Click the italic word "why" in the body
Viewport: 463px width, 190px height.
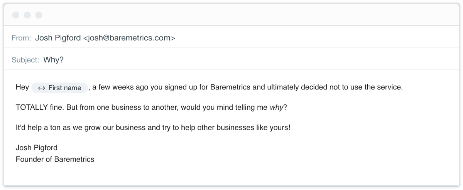[276, 107]
